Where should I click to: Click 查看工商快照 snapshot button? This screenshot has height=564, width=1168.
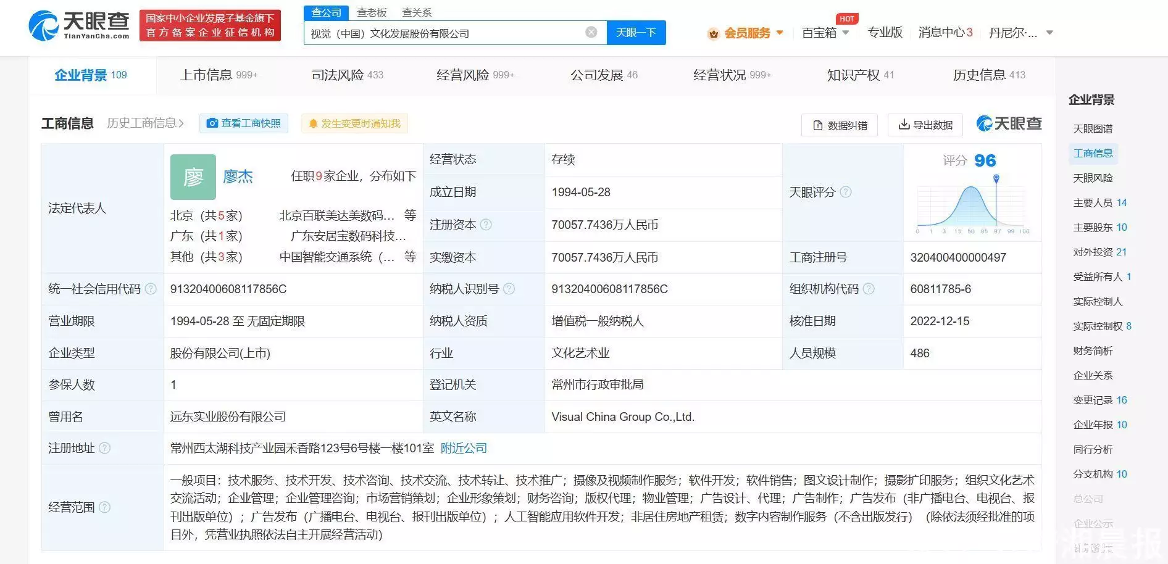tap(244, 123)
